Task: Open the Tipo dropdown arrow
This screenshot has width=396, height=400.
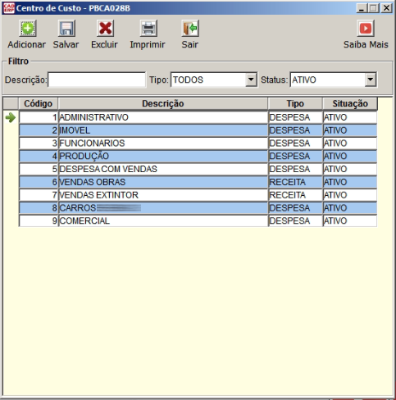Action: [251, 80]
